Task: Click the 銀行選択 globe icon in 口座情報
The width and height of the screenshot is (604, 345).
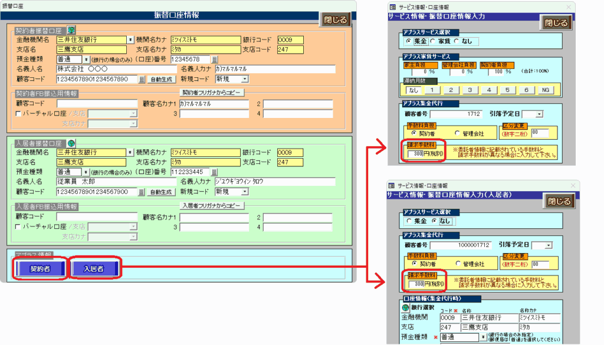Action: pos(405,308)
